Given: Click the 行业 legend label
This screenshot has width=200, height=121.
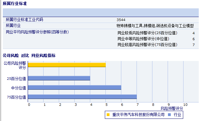Looking at the screenshot, I should click(x=177, y=115).
